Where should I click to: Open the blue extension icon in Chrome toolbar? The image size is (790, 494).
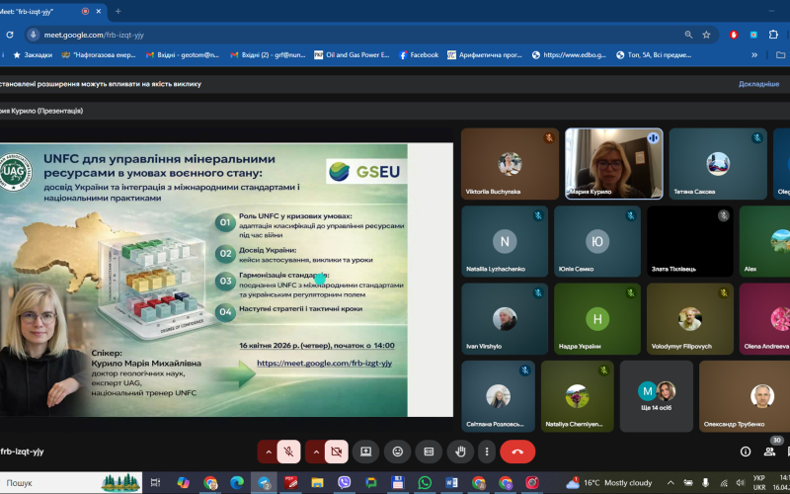pos(753,35)
